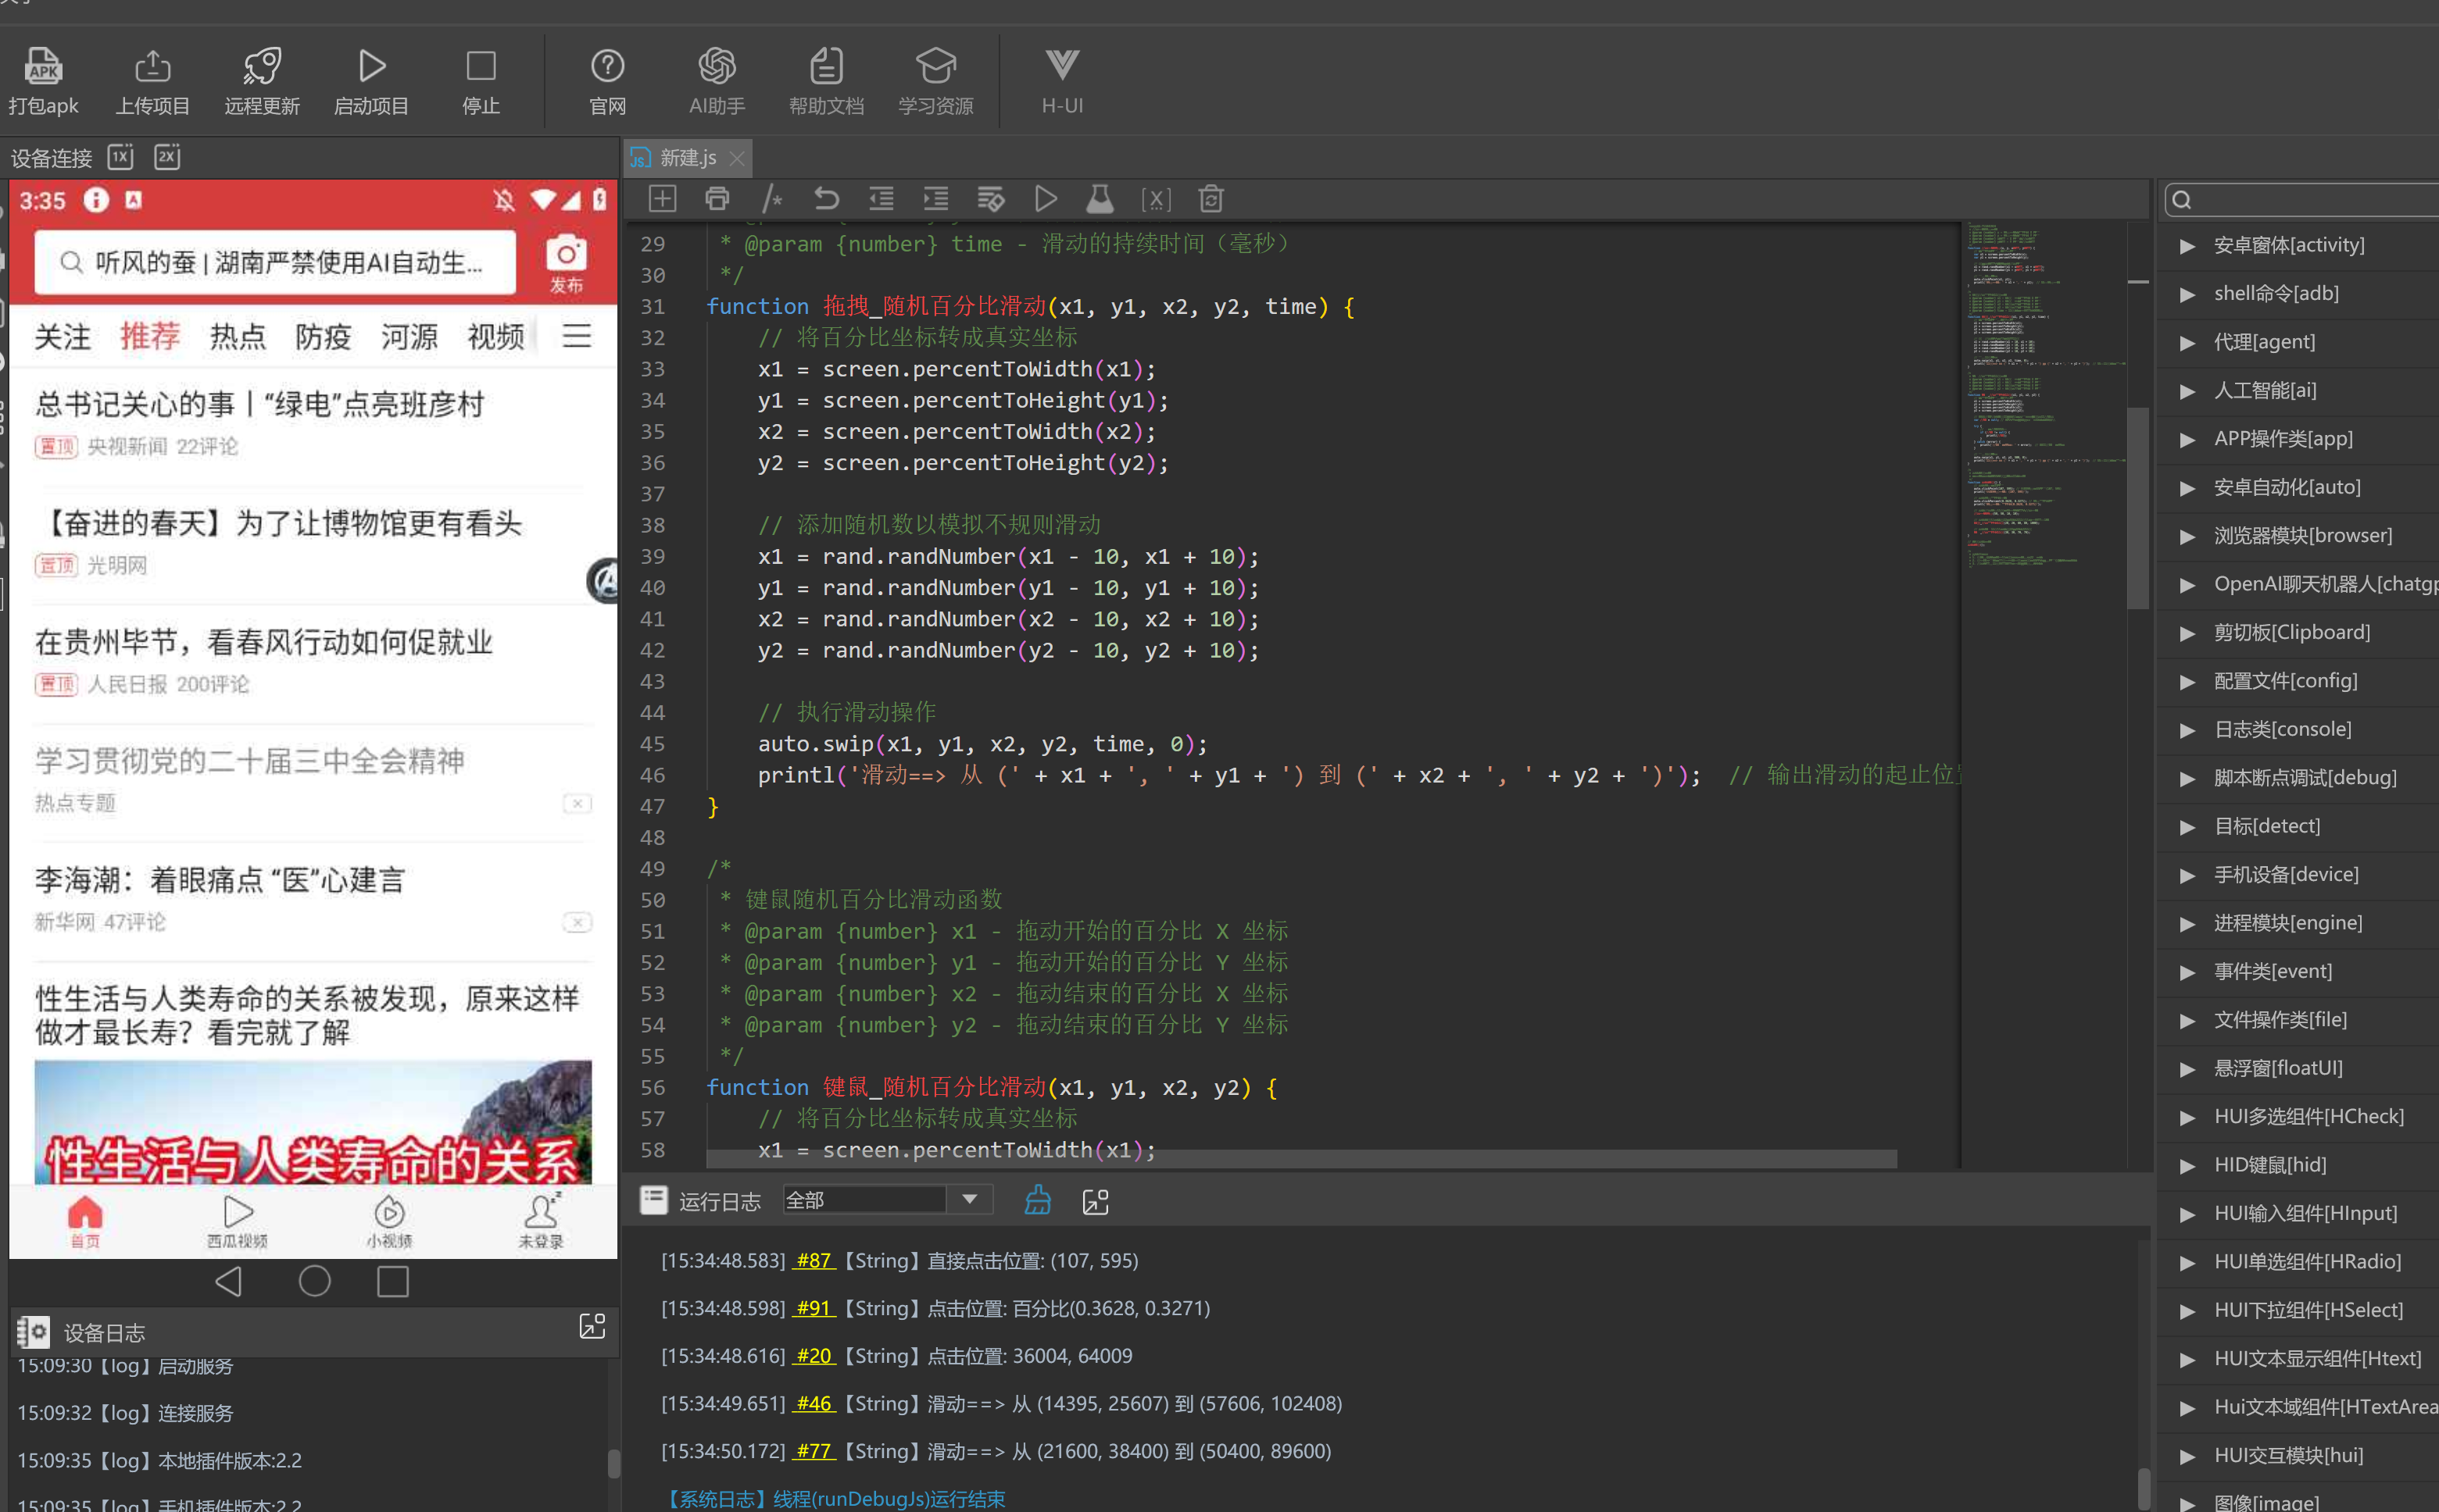Image resolution: width=2439 pixels, height=1512 pixels.
Task: Tap the 发布 camera button in phone
Action: pyautogui.click(x=567, y=263)
